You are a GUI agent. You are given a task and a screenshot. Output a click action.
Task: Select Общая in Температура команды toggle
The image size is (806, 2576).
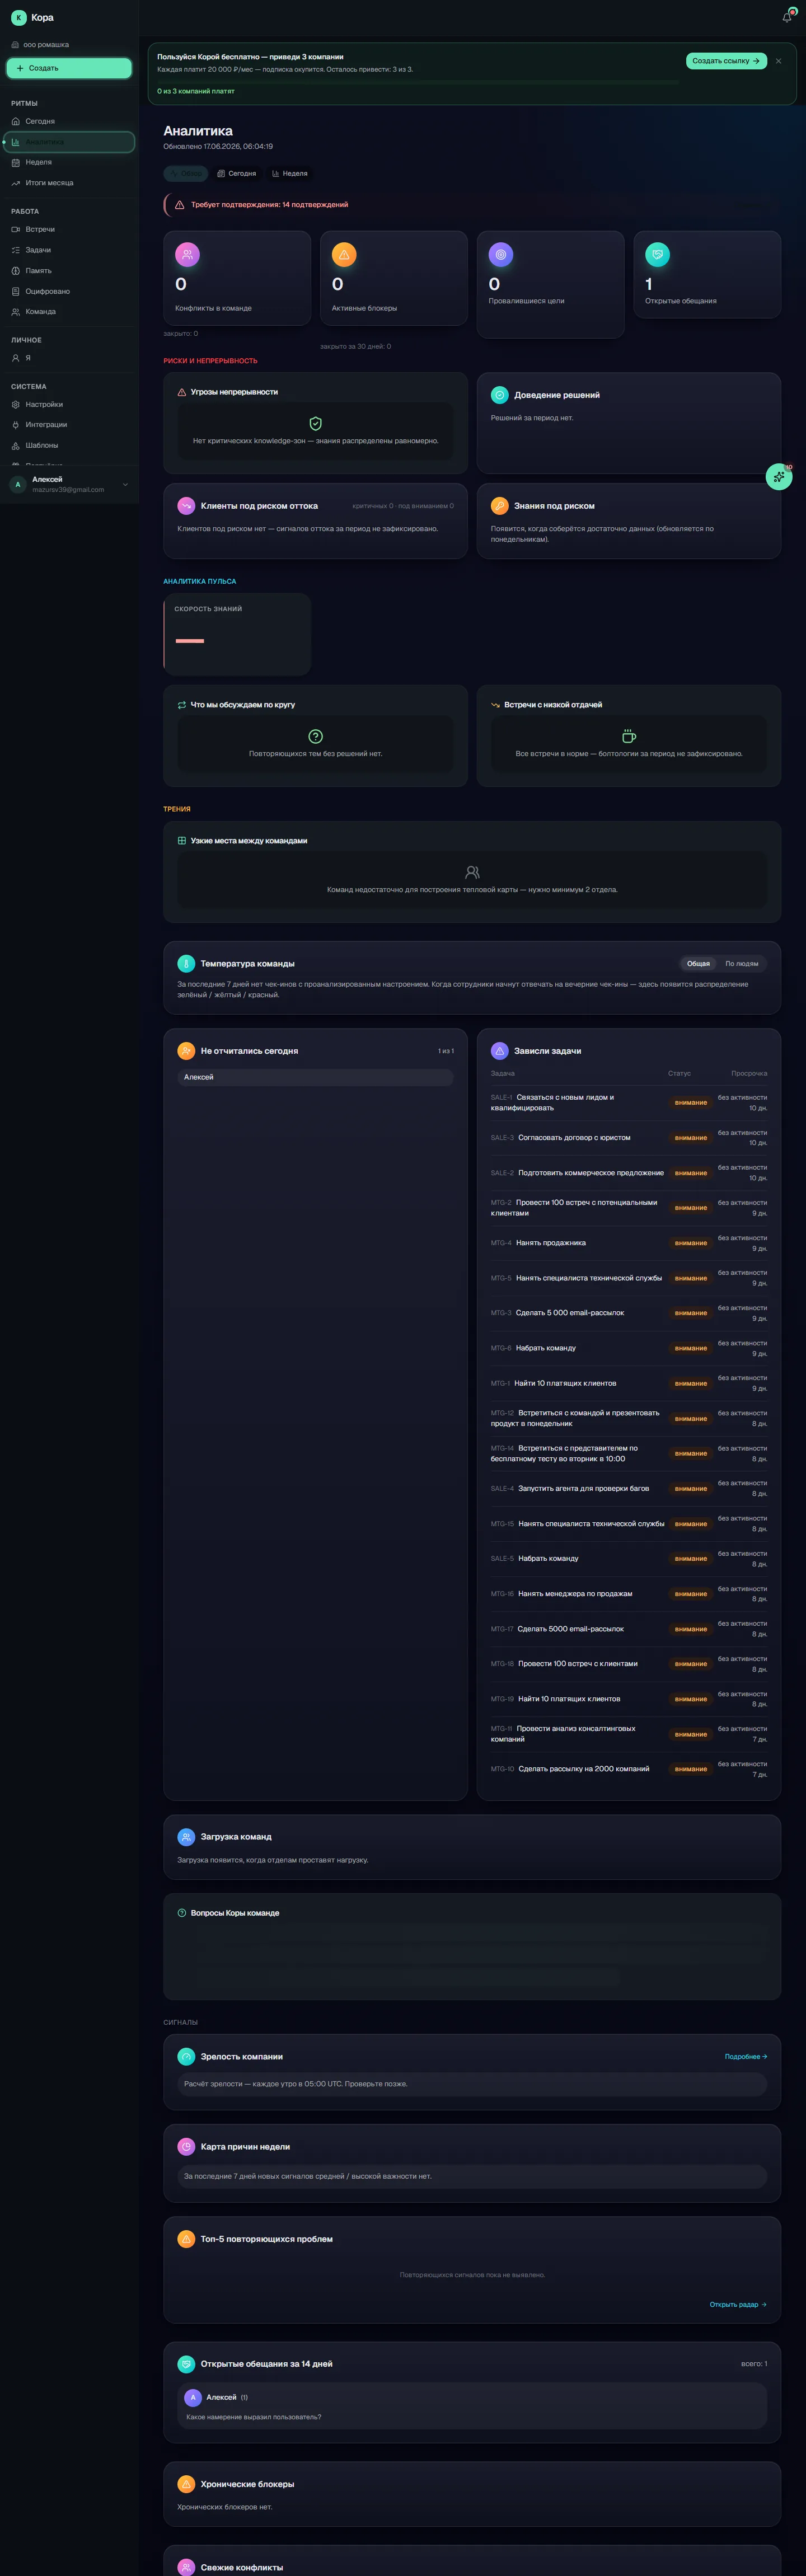pos(698,964)
